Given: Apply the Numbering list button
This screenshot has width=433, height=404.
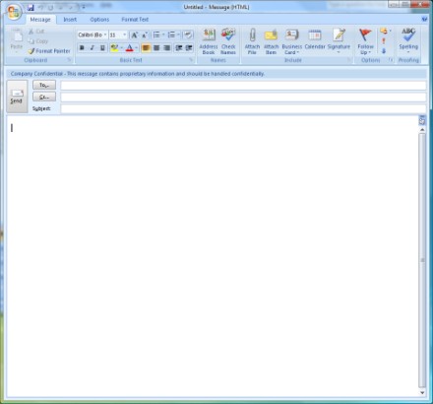Looking at the screenshot, I should 171,34.
